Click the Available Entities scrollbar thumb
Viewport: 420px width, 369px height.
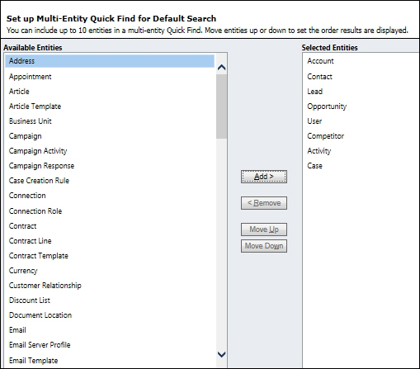221,106
